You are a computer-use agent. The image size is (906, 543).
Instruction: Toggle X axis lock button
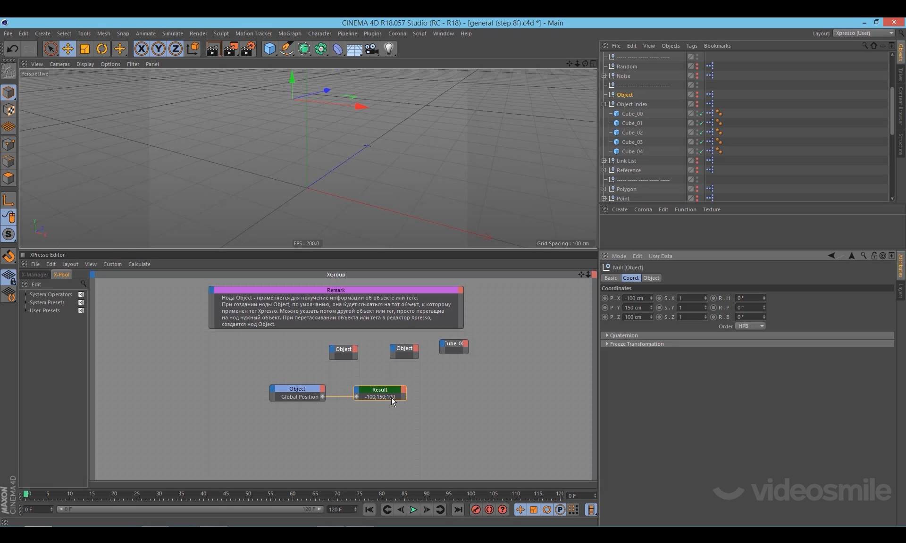pyautogui.click(x=141, y=49)
